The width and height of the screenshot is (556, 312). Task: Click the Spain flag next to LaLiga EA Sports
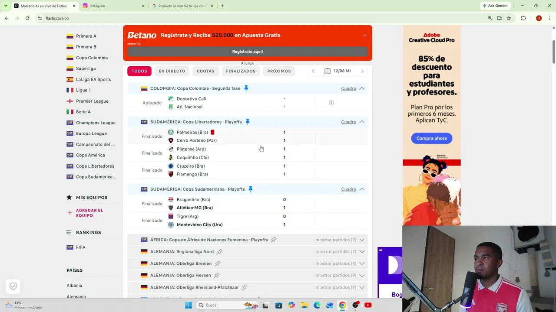(69, 79)
